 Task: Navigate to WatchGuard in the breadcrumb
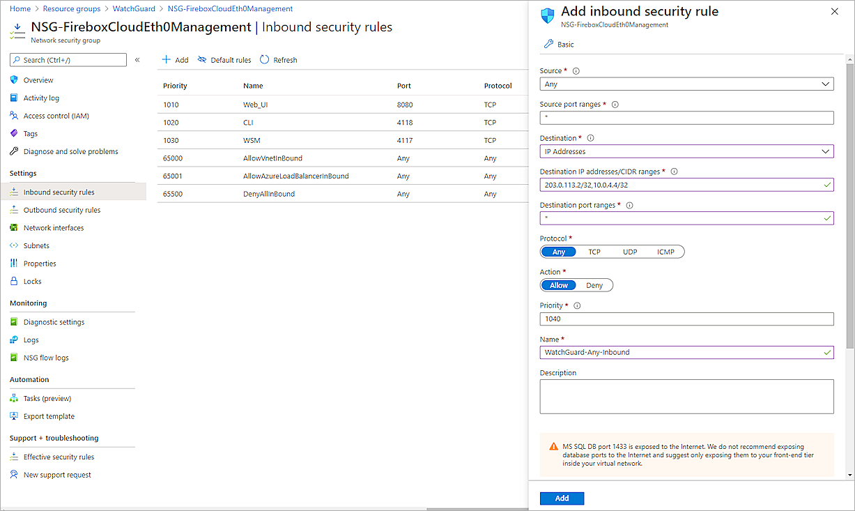click(134, 9)
